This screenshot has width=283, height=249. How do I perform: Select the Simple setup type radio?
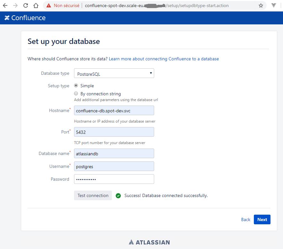pos(76,85)
